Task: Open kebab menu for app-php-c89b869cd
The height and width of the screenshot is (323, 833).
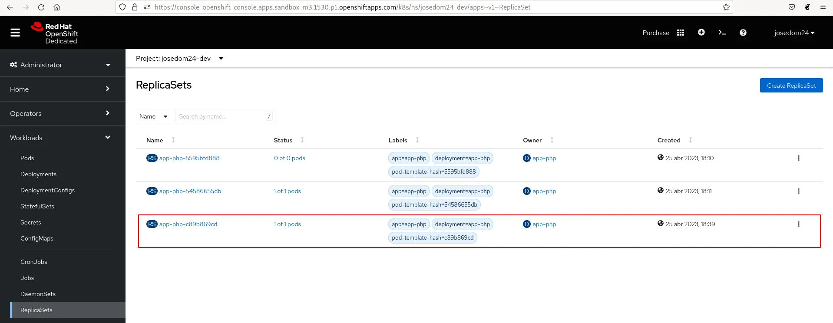Action: tap(798, 224)
